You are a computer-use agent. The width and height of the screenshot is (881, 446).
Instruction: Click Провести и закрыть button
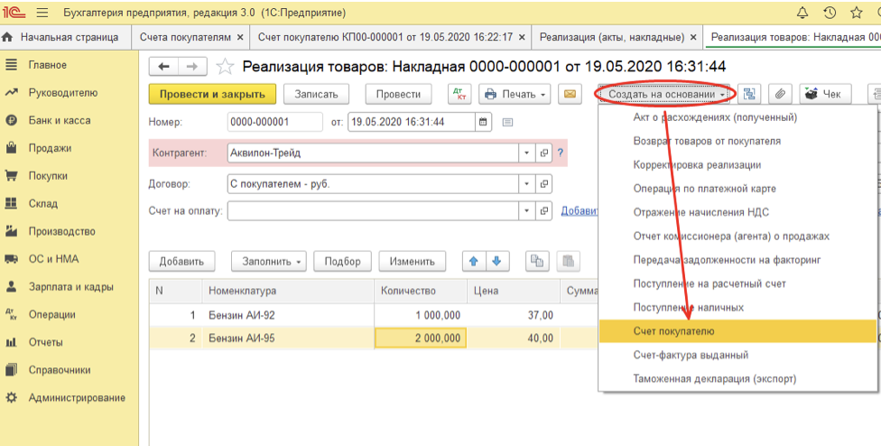click(211, 94)
